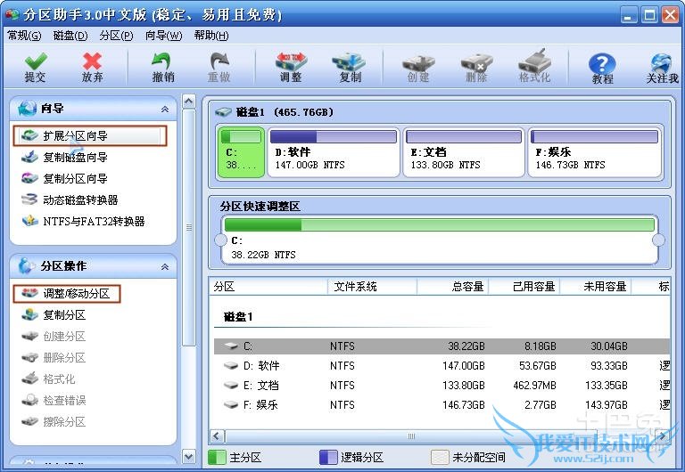Click the 未用容量 column header
Screen dimensions: 685x472
(x=596, y=287)
